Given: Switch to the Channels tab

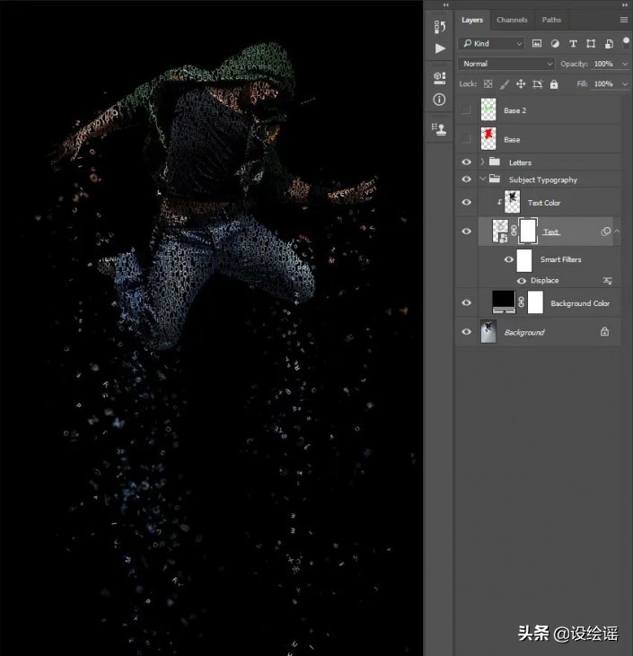Looking at the screenshot, I should point(512,20).
